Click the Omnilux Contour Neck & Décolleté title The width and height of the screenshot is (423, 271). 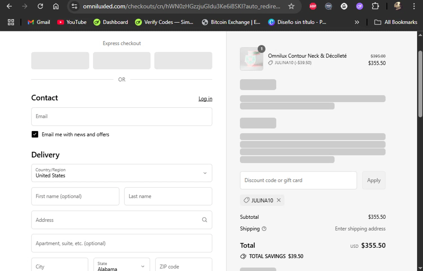307,56
